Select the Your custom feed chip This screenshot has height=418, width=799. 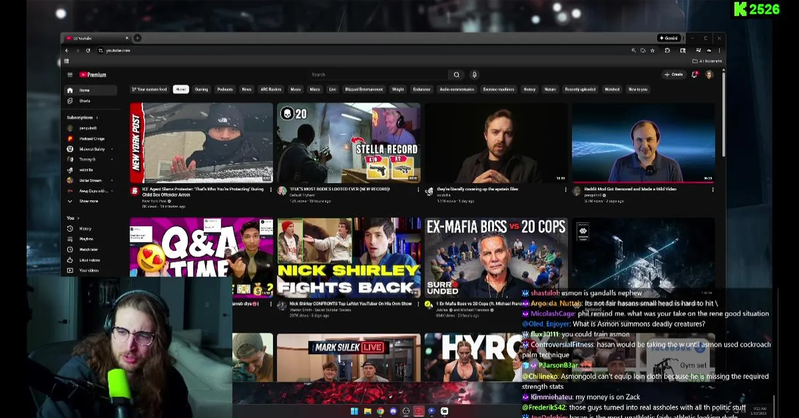coord(149,89)
